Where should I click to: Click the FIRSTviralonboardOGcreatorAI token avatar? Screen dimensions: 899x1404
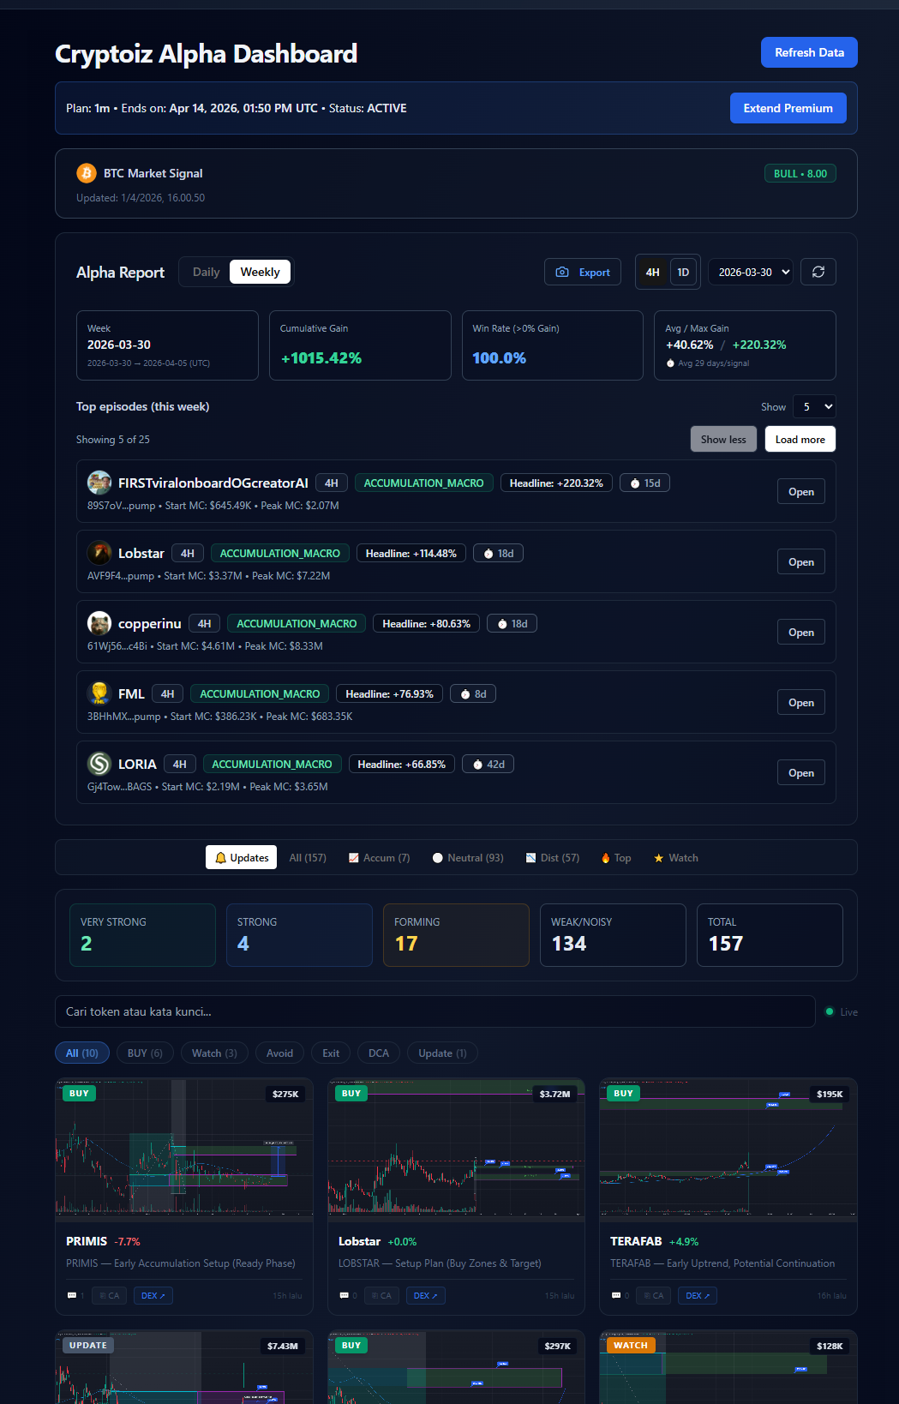(99, 483)
